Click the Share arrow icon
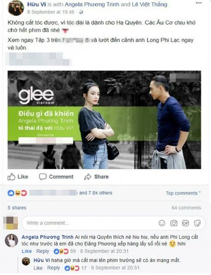The image size is (211, 275). click(x=88, y=177)
